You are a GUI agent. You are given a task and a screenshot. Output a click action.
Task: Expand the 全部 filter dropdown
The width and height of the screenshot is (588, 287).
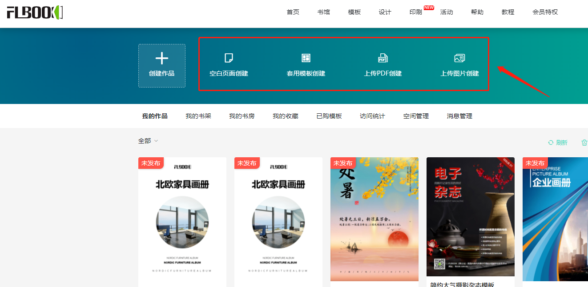(148, 141)
